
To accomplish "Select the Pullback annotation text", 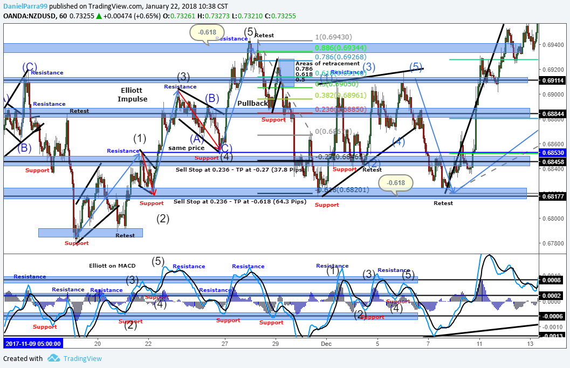I will [x=253, y=104].
